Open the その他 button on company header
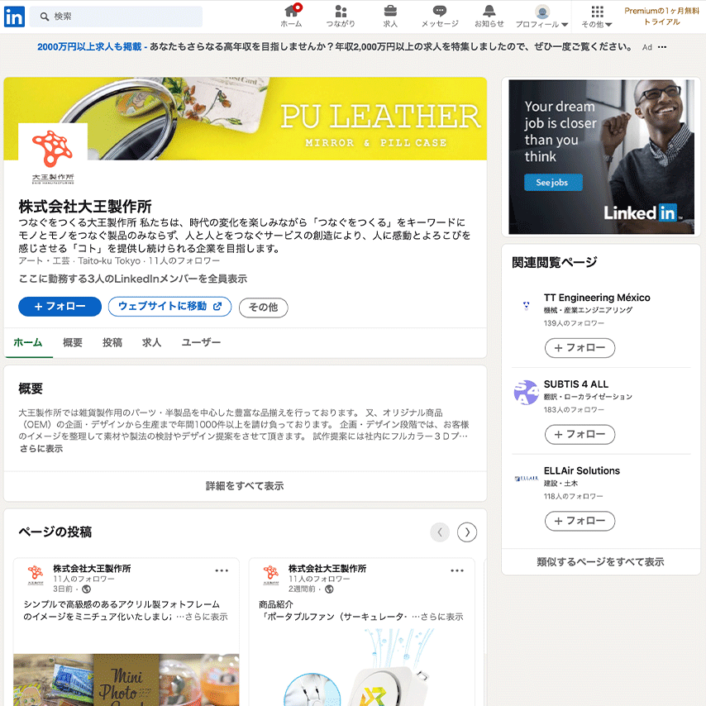Image resolution: width=706 pixels, height=706 pixels. click(x=264, y=308)
